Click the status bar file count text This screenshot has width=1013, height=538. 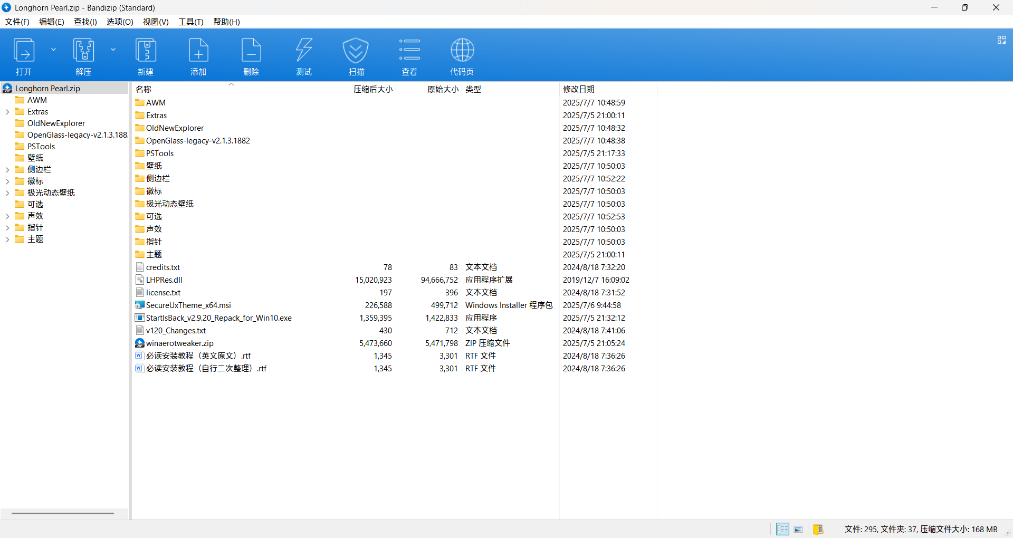(921, 529)
